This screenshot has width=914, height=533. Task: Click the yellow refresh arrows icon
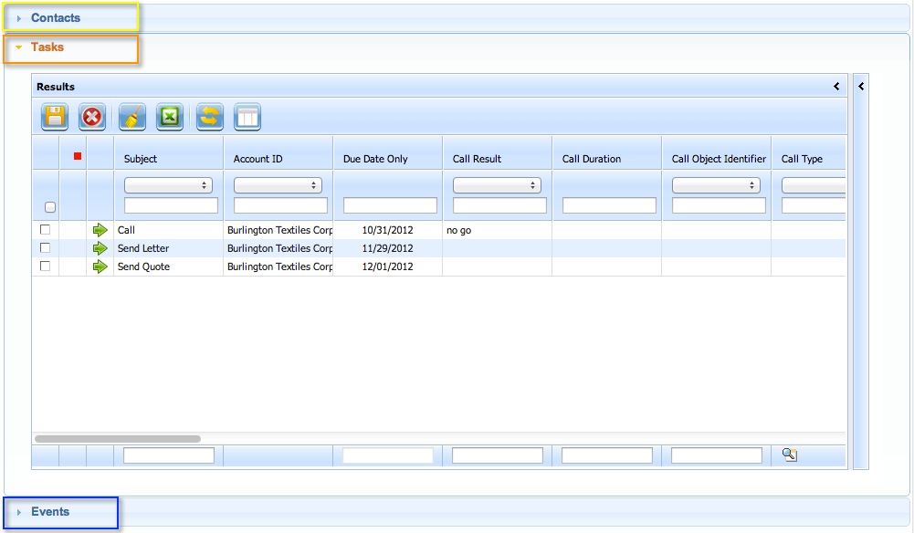(x=210, y=117)
